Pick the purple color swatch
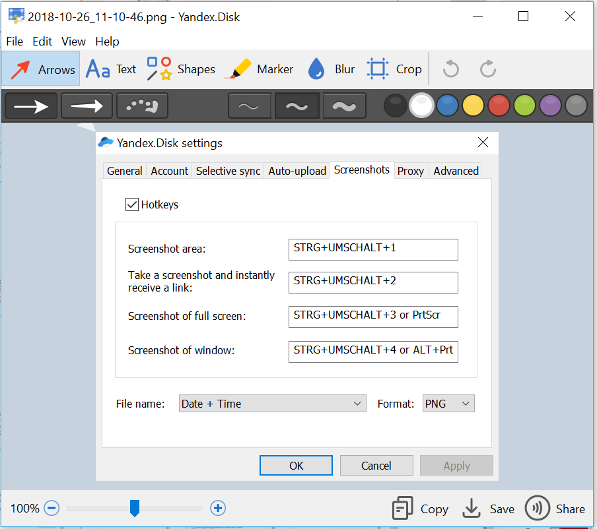The width and height of the screenshot is (597, 529). pos(550,106)
